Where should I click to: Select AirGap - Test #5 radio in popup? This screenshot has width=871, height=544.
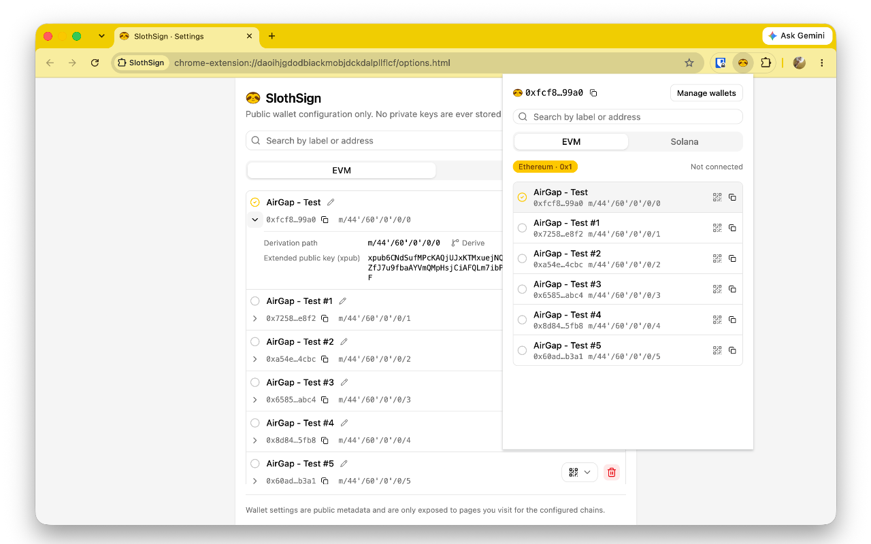pyautogui.click(x=522, y=350)
